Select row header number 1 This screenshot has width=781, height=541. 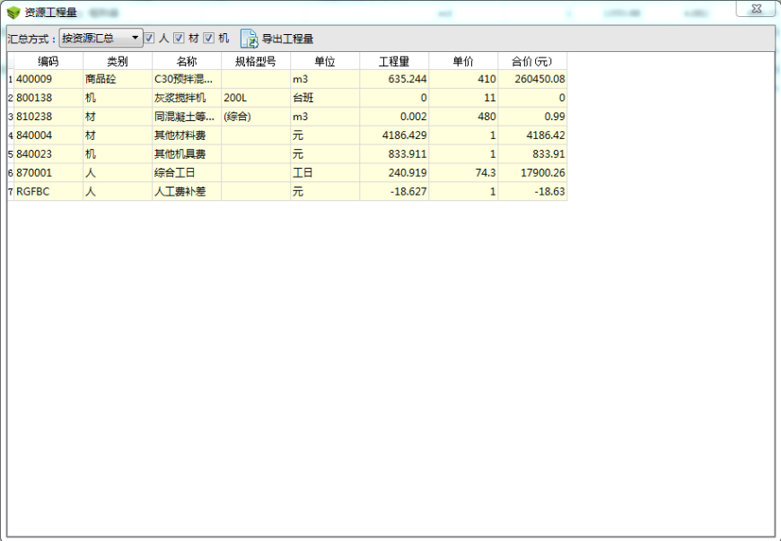(x=11, y=79)
